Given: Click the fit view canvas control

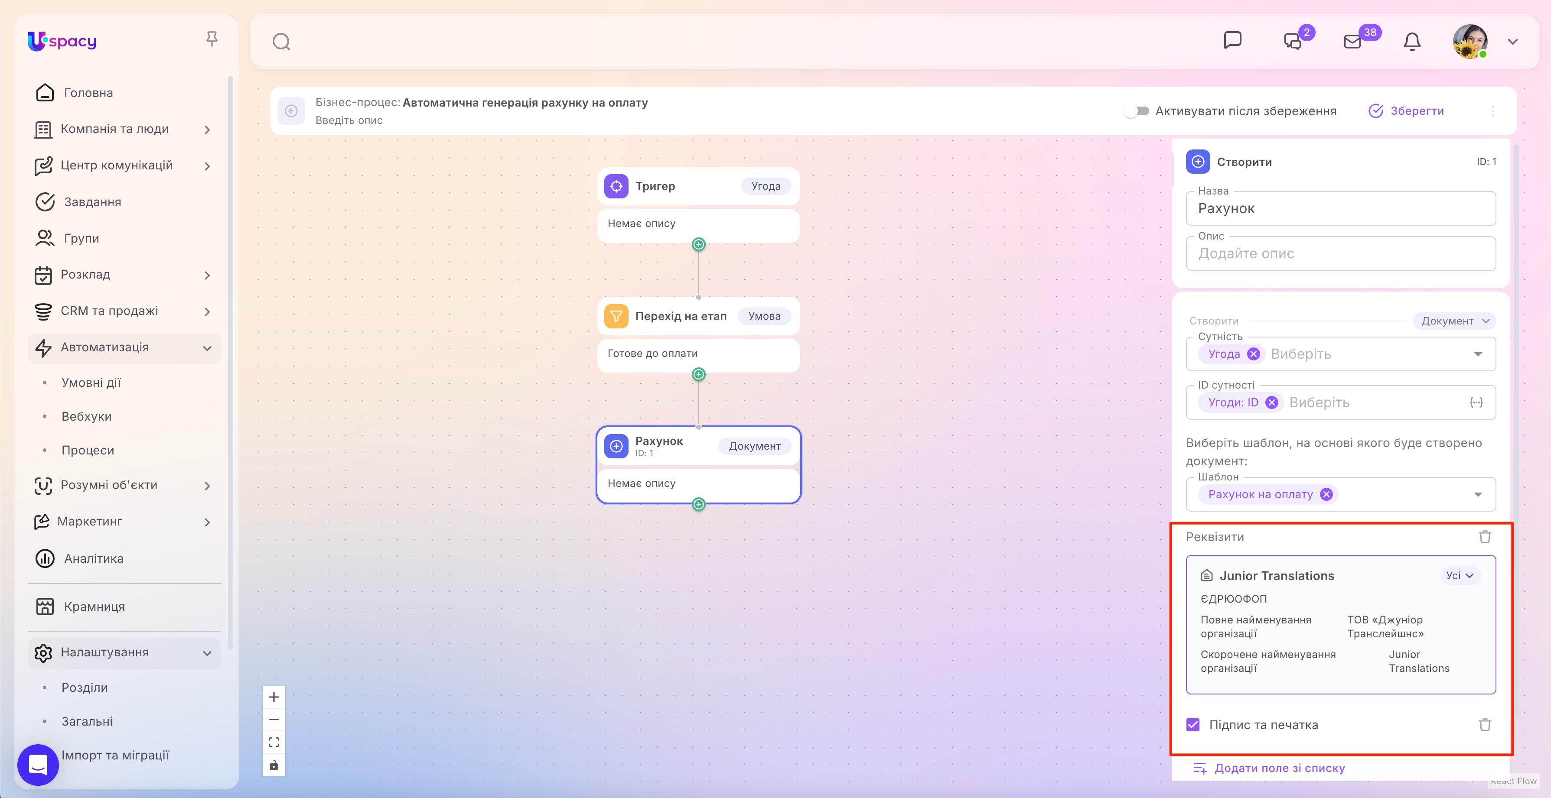Looking at the screenshot, I should [274, 742].
